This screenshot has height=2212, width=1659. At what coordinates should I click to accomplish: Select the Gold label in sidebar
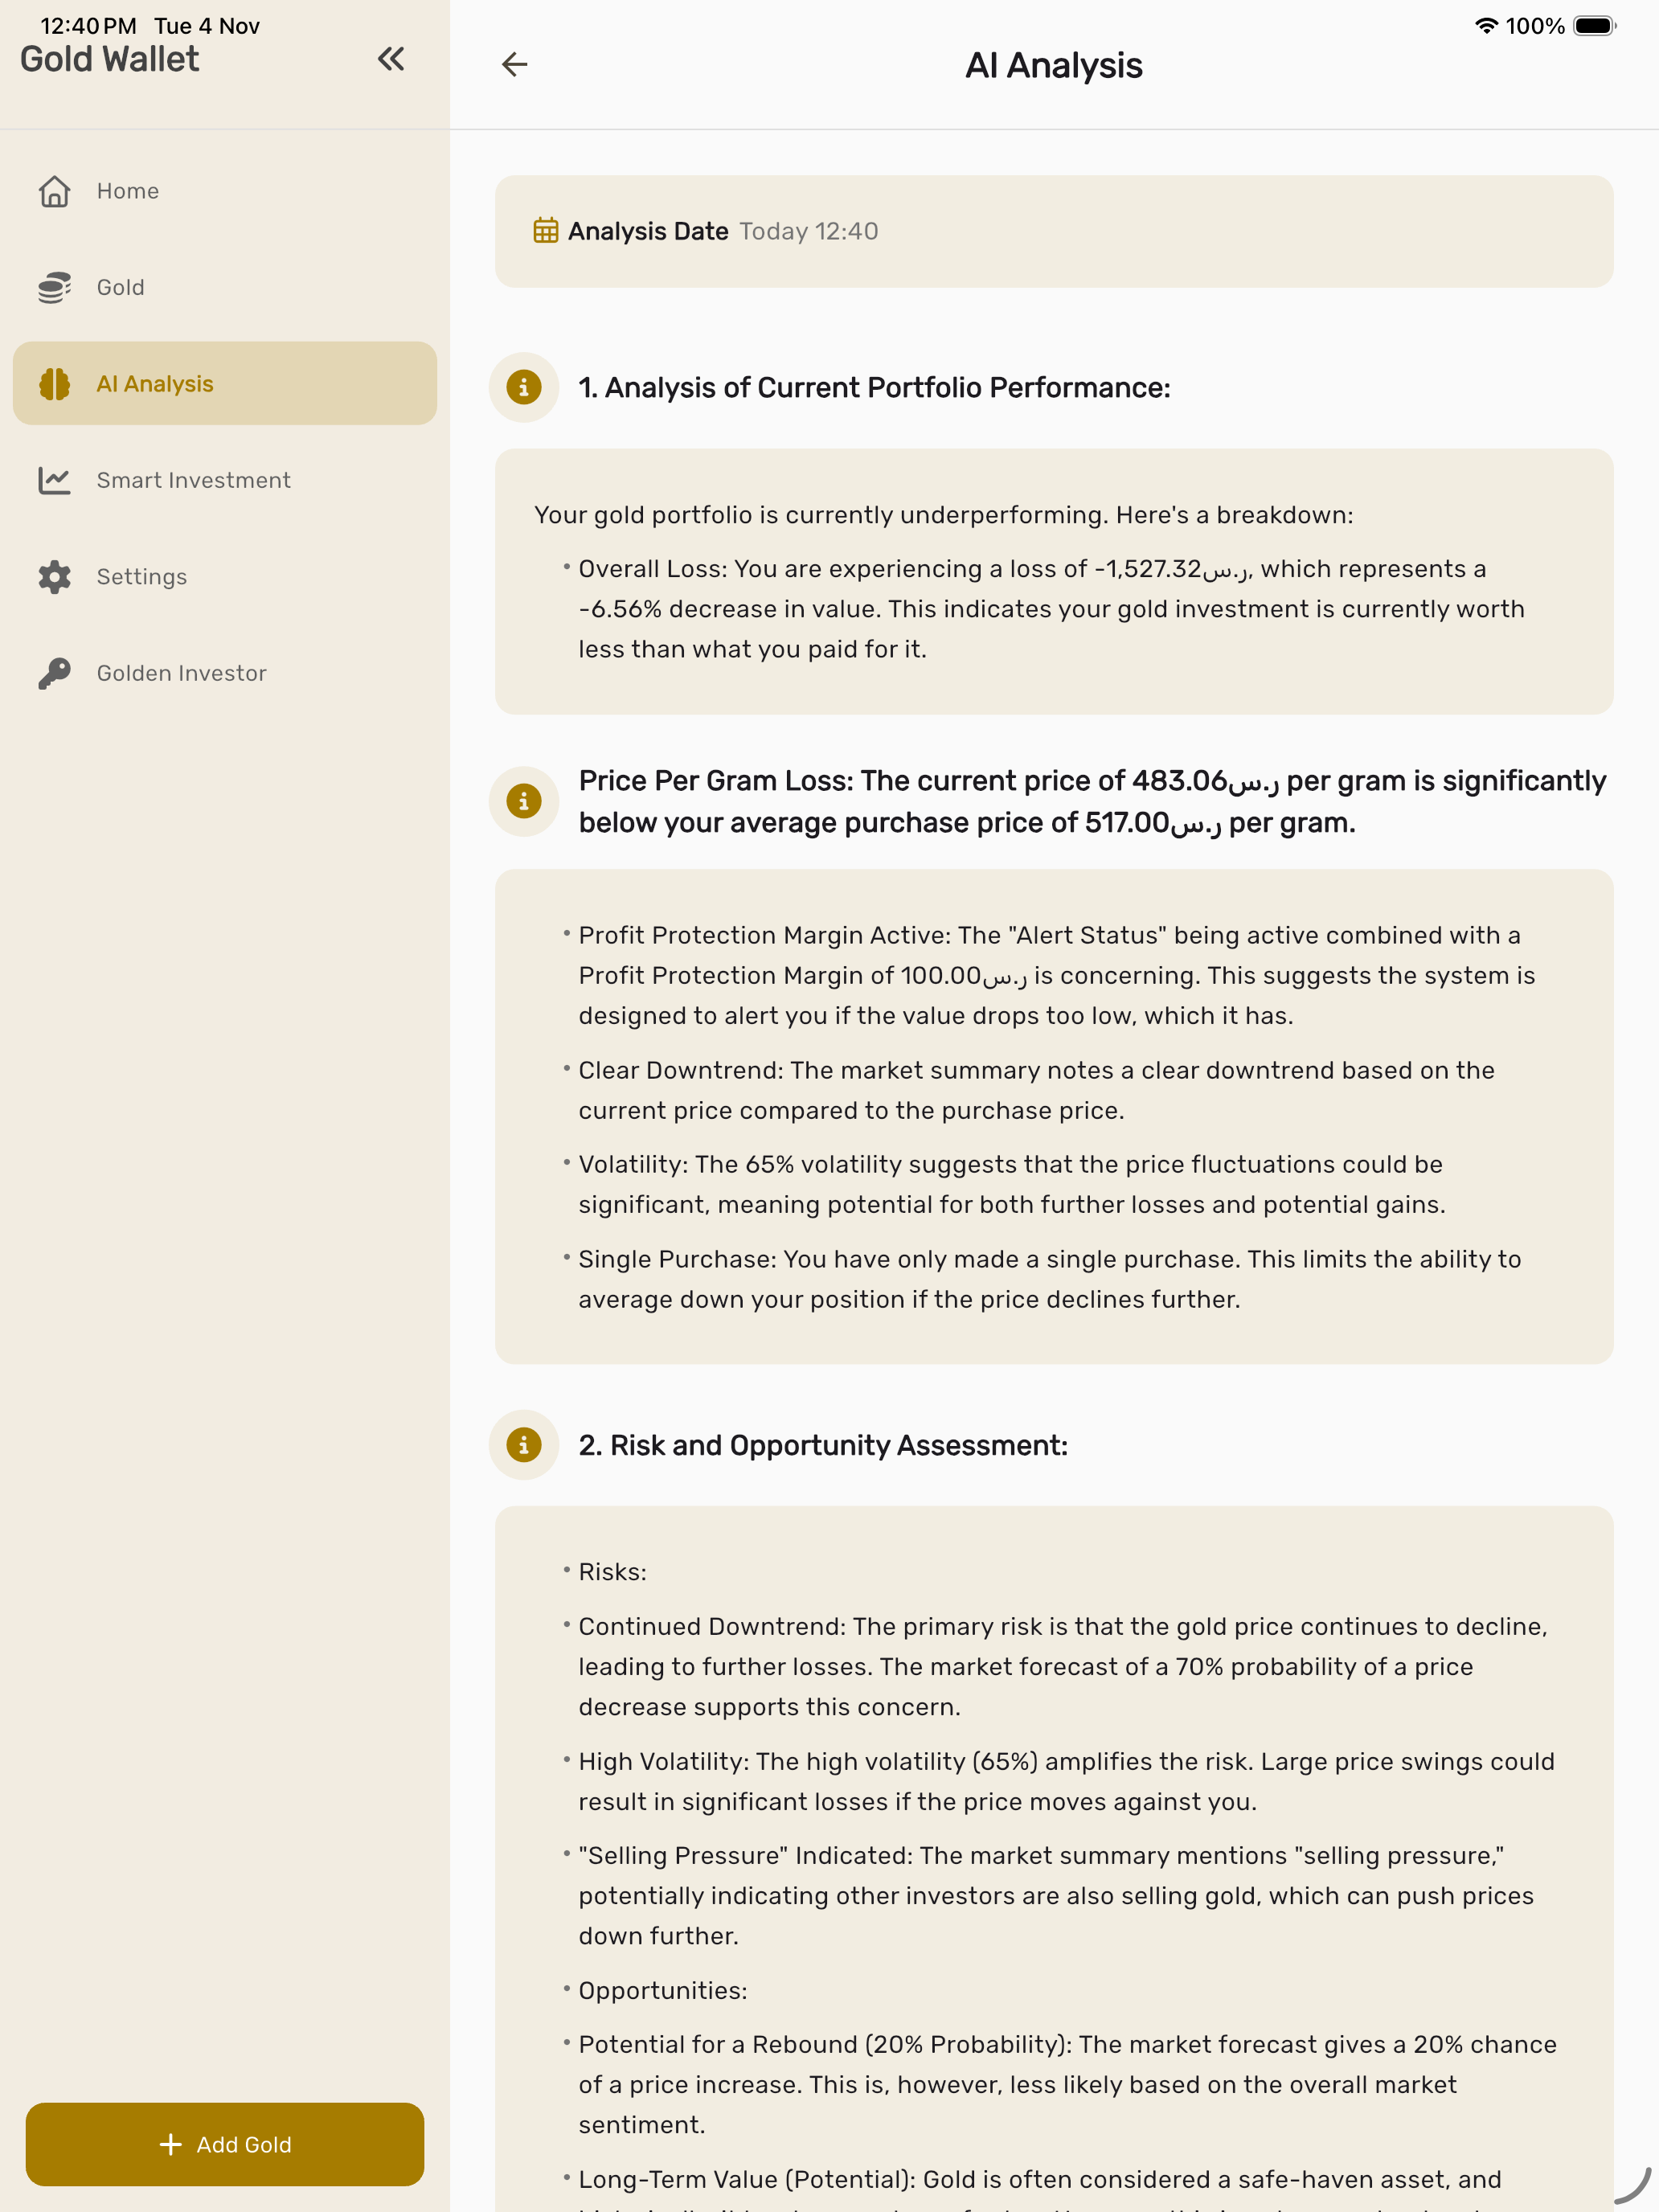point(120,288)
